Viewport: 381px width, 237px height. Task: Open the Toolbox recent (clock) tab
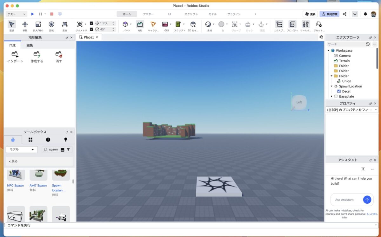pyautogui.click(x=48, y=140)
